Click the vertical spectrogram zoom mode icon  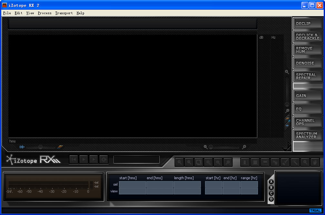287,119
